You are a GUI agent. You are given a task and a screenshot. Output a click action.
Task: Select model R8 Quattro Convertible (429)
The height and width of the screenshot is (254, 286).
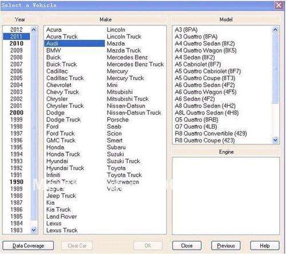click(210, 133)
